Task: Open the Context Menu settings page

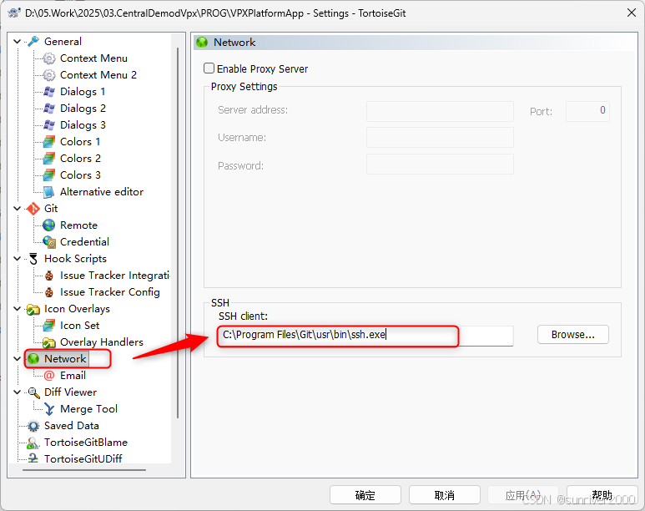Action: [x=93, y=58]
